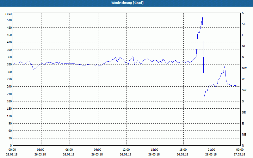
Task: Click the 'S' compass label beside 180 gridline
Action: click(243, 101)
